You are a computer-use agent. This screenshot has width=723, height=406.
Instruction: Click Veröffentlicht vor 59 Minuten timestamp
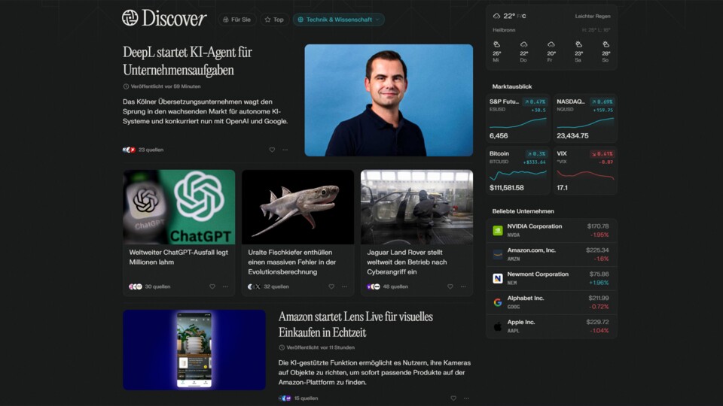[162, 86]
